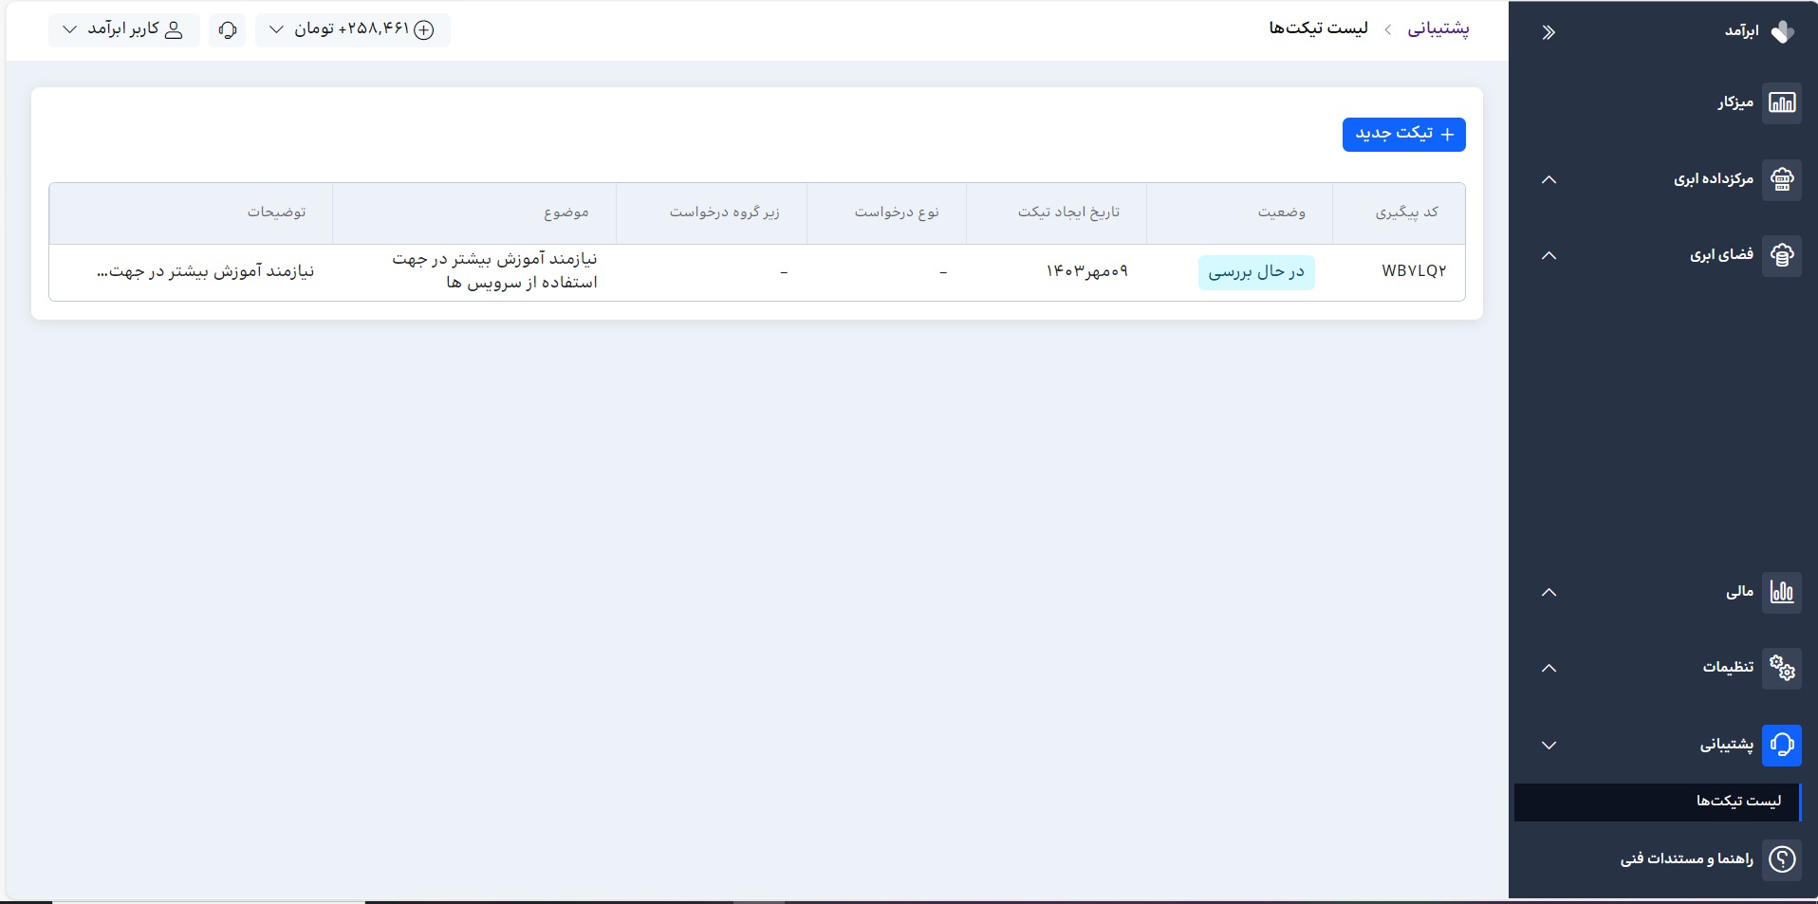Expand the تنظیمات menu chevron
This screenshot has width=1818, height=904.
[1549, 668]
